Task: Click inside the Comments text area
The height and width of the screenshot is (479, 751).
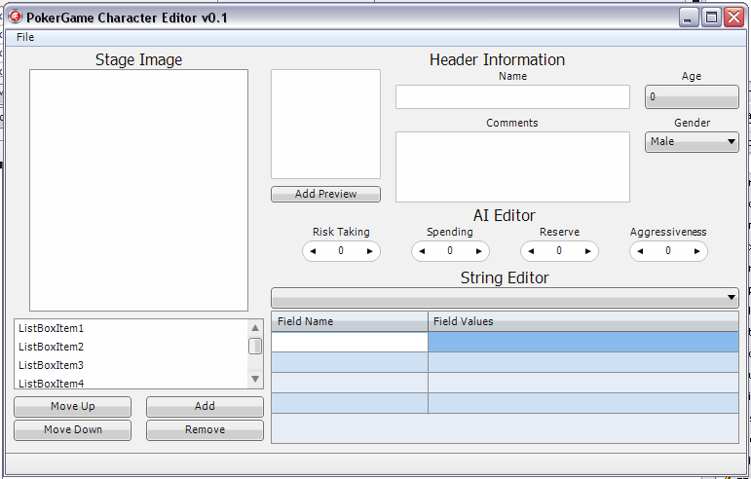Action: 512,166
